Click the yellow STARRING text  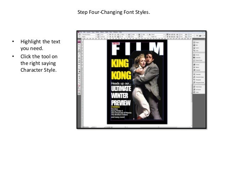[x=115, y=107]
